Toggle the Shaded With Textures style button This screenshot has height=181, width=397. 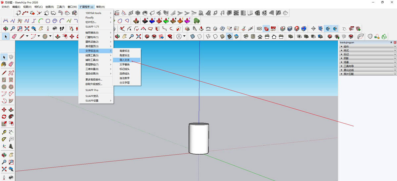point(229,36)
